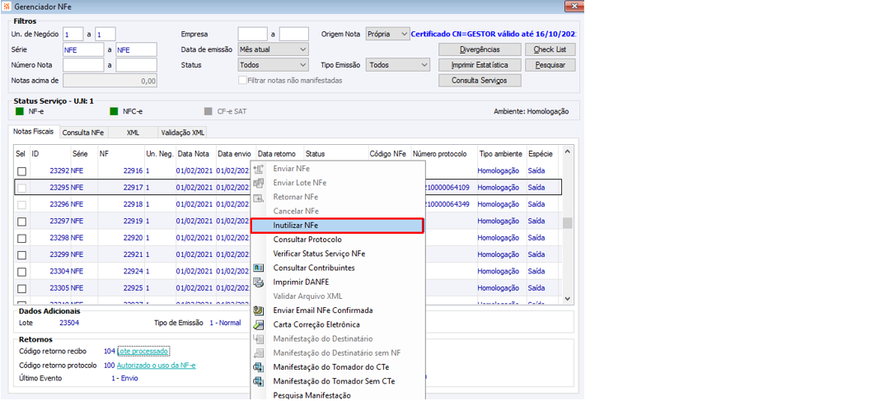This screenshot has width=890, height=401.
Task: Click the Manifestação do Tomador do CTe icon
Action: (259, 367)
